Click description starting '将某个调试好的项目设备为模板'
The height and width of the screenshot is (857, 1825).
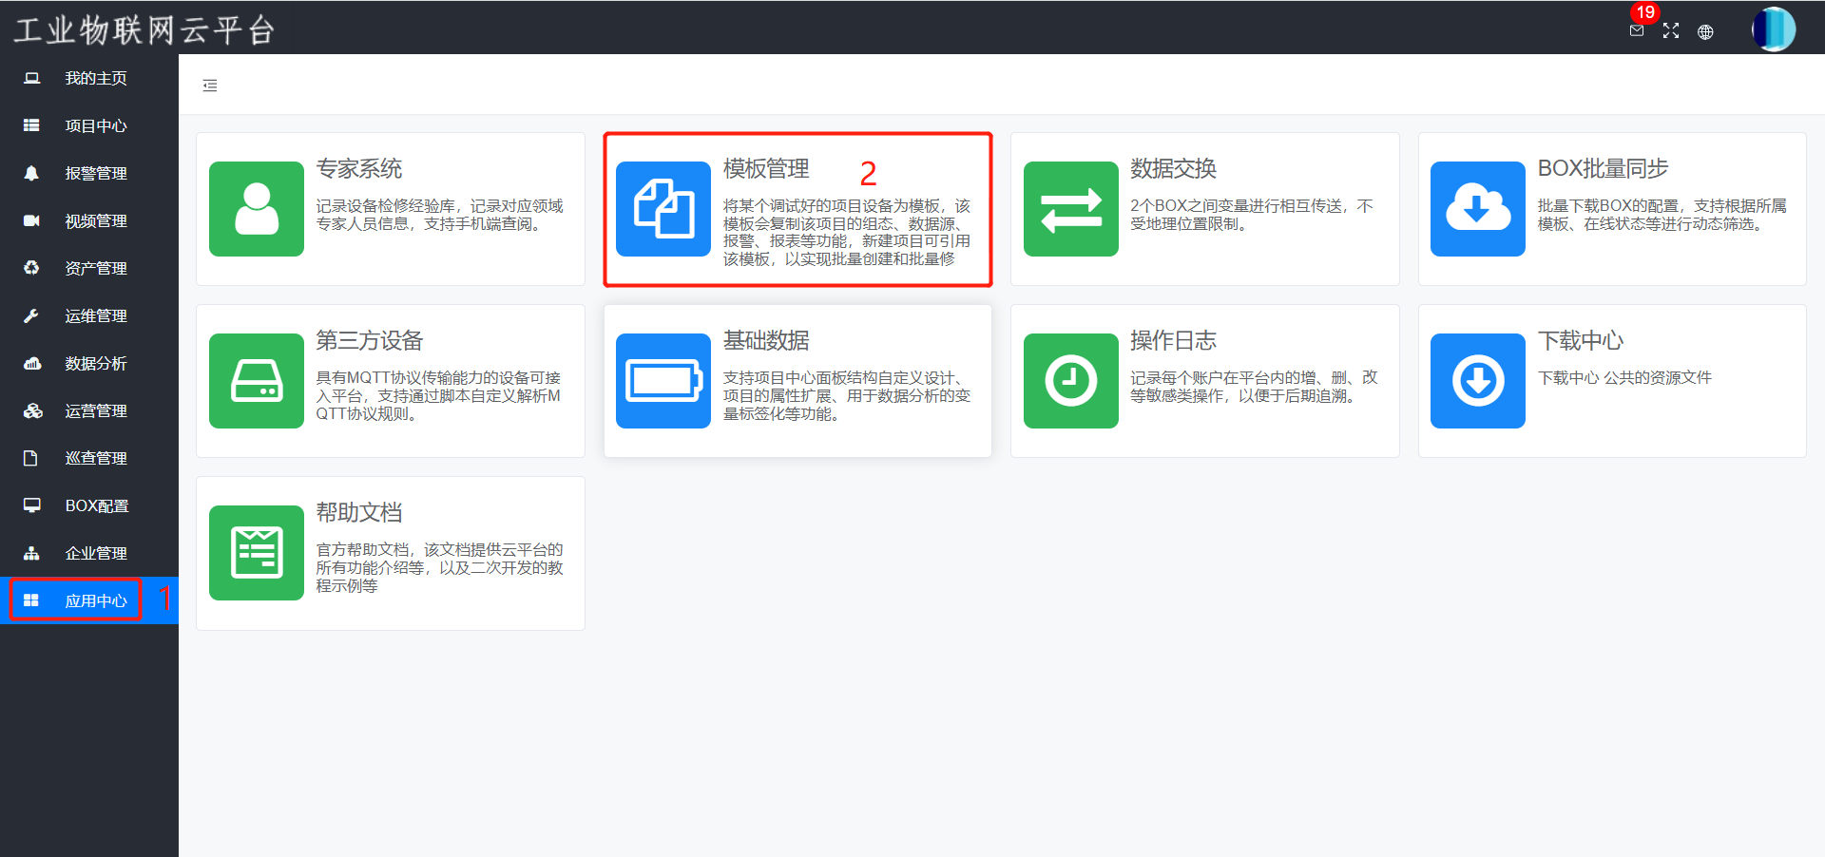click(847, 232)
